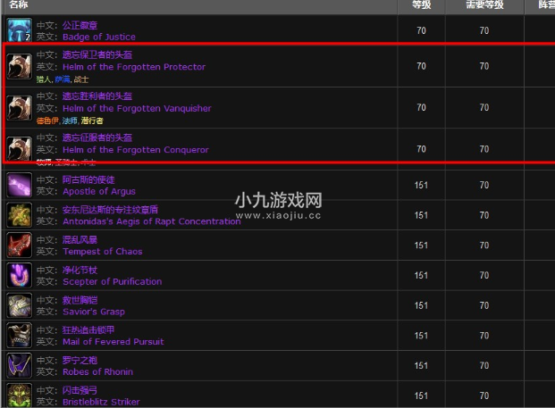Click the Tempest of Chaos item icon
Screen dimensions: 555x408
[x=20, y=245]
